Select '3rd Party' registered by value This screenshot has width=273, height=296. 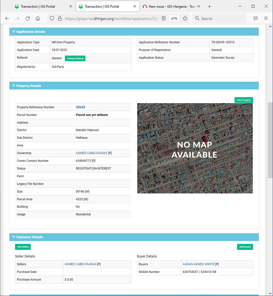(x=58, y=67)
